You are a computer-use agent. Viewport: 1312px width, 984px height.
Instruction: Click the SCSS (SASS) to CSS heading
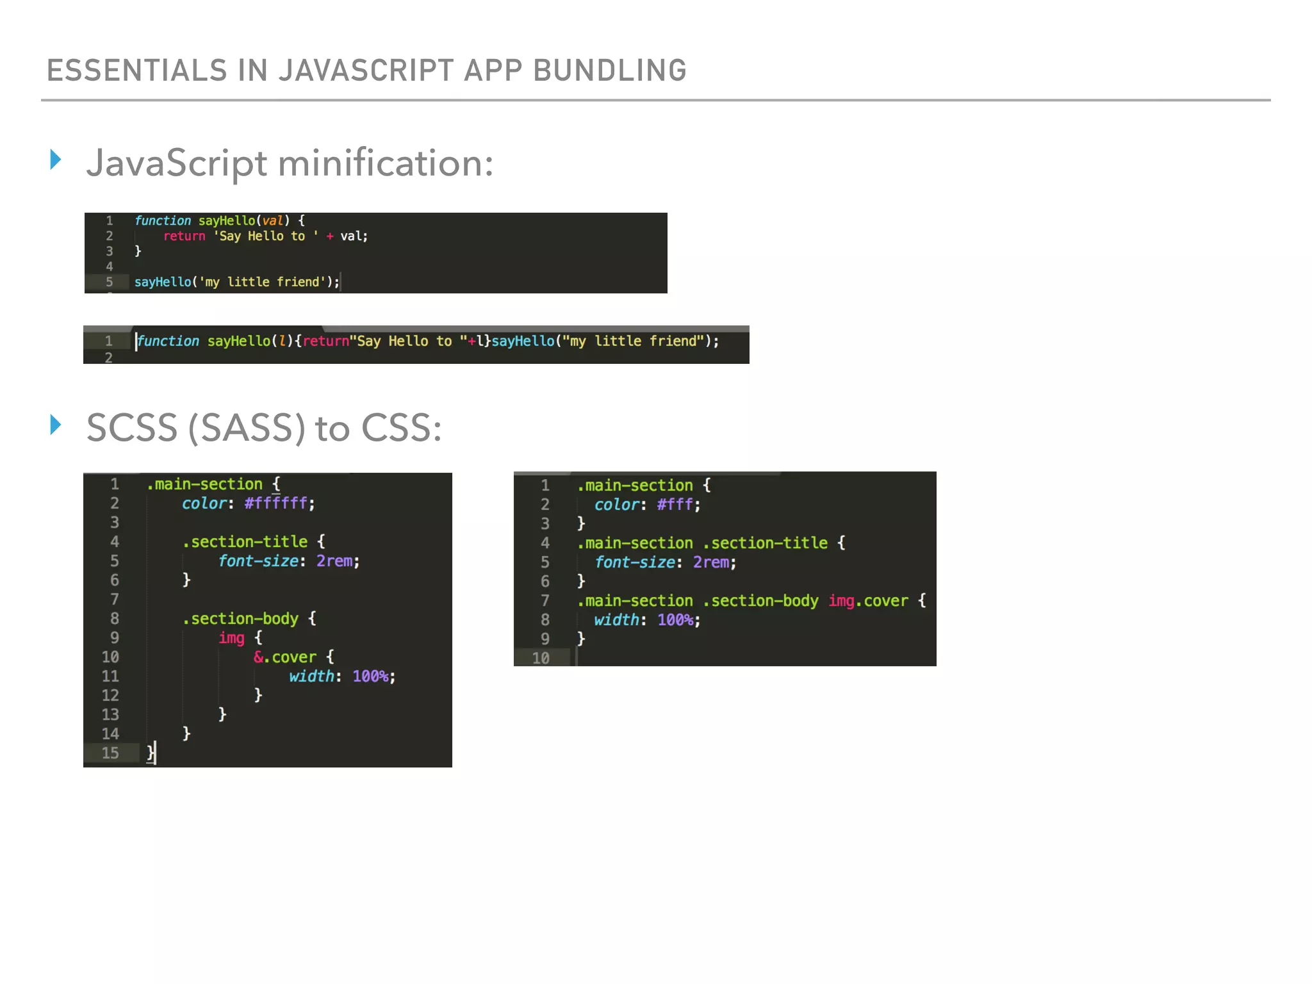264,428
